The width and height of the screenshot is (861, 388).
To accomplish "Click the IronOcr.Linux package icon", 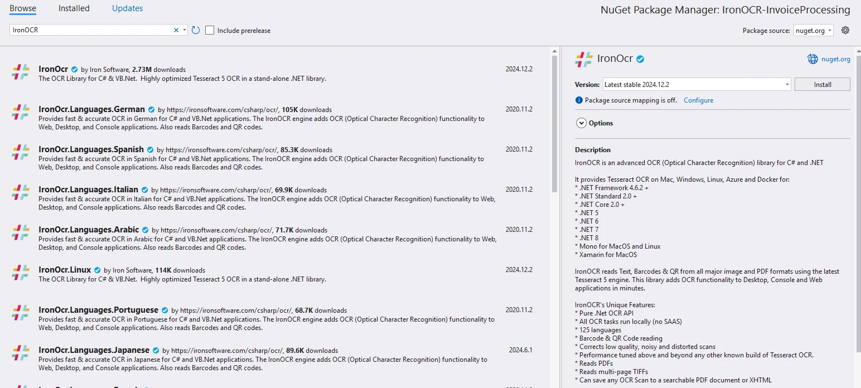I will click(x=21, y=273).
